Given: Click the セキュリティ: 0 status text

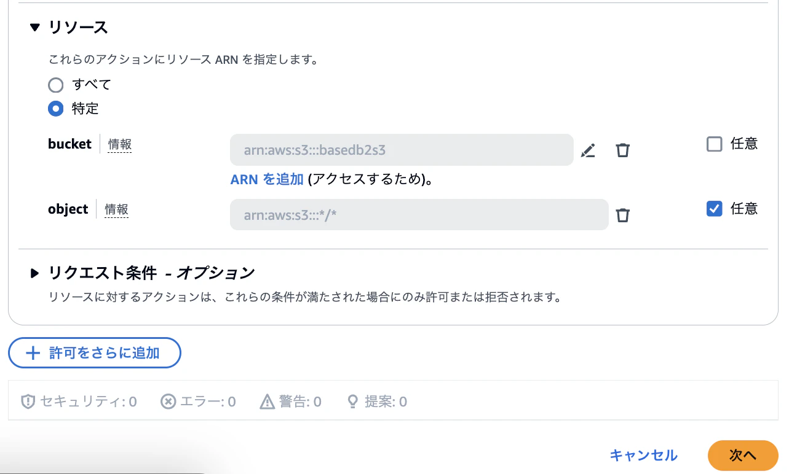Looking at the screenshot, I should pos(89,402).
